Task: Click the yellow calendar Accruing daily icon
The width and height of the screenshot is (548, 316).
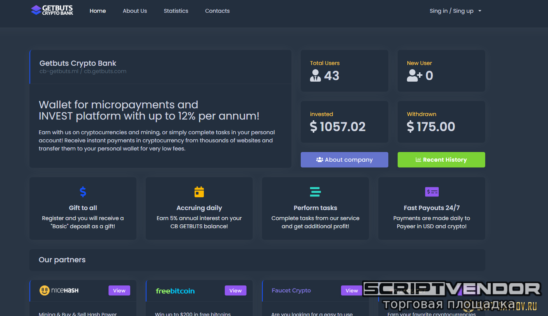Action: pos(199,192)
